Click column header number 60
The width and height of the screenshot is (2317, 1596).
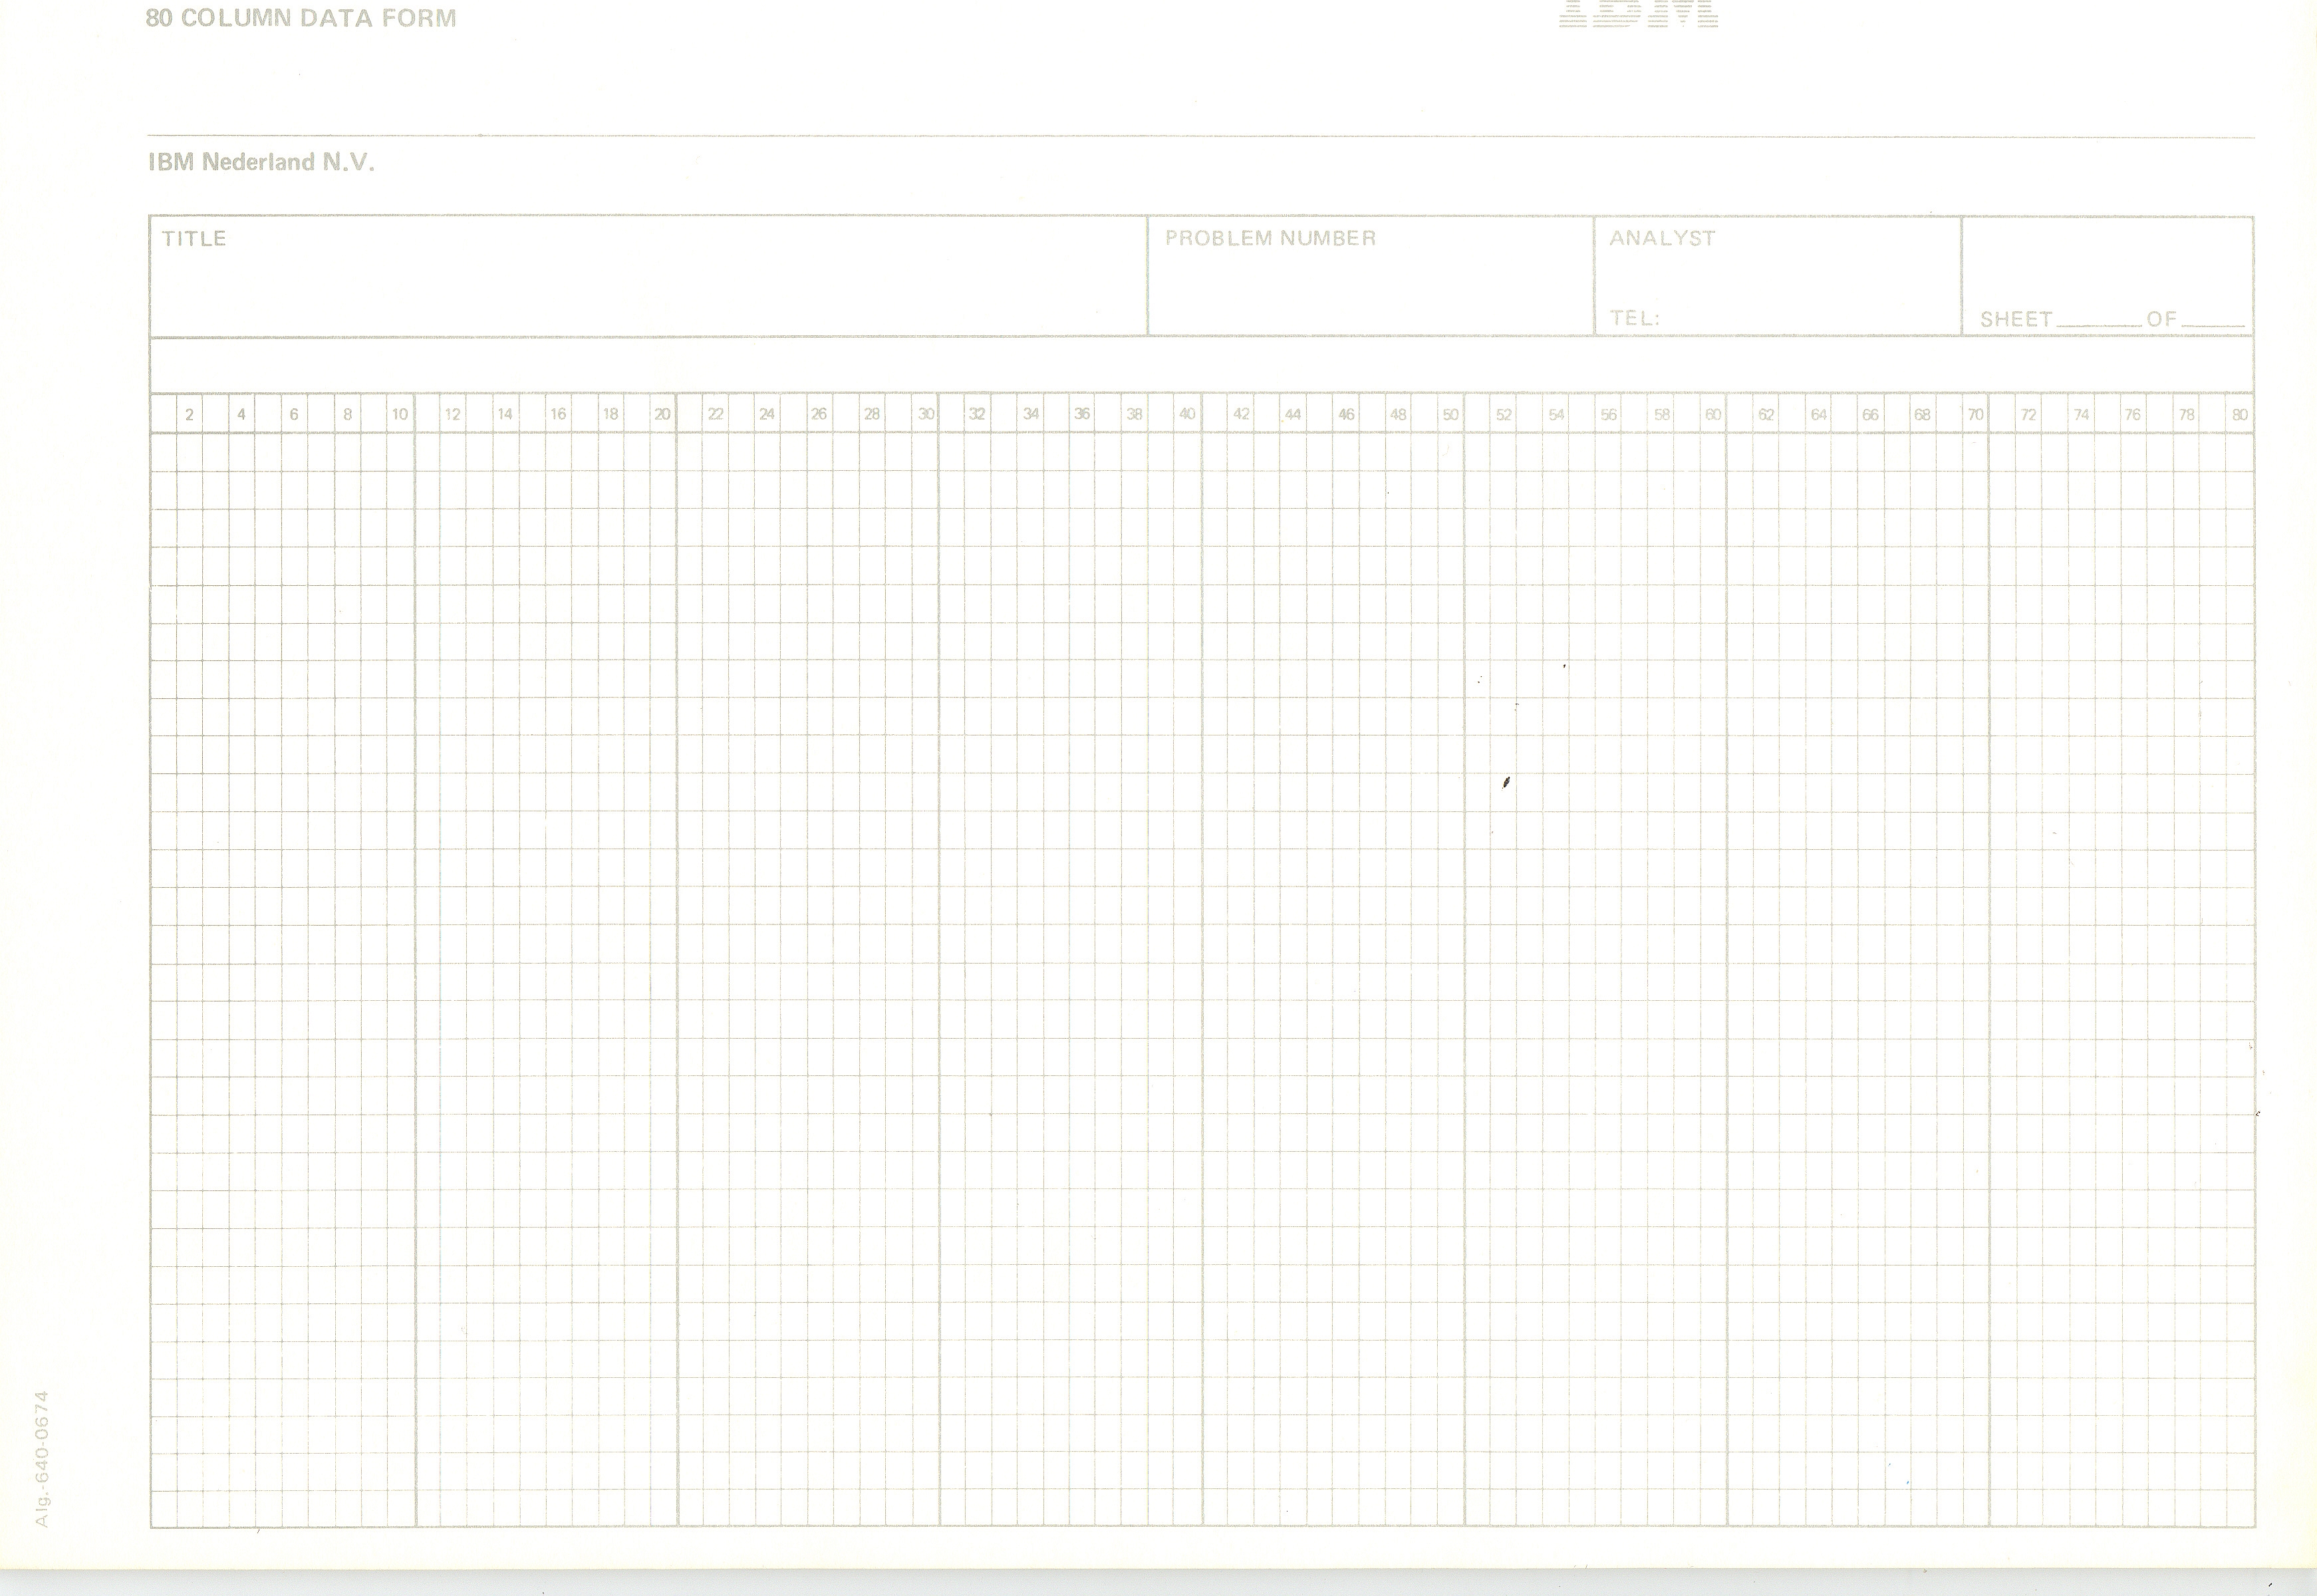(x=1713, y=415)
